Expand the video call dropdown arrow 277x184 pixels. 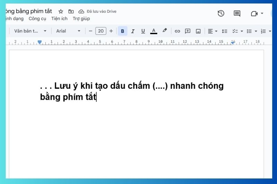tap(262, 13)
